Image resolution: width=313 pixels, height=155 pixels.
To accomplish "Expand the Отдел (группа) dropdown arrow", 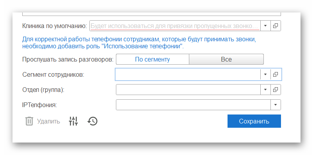I will (265, 90).
